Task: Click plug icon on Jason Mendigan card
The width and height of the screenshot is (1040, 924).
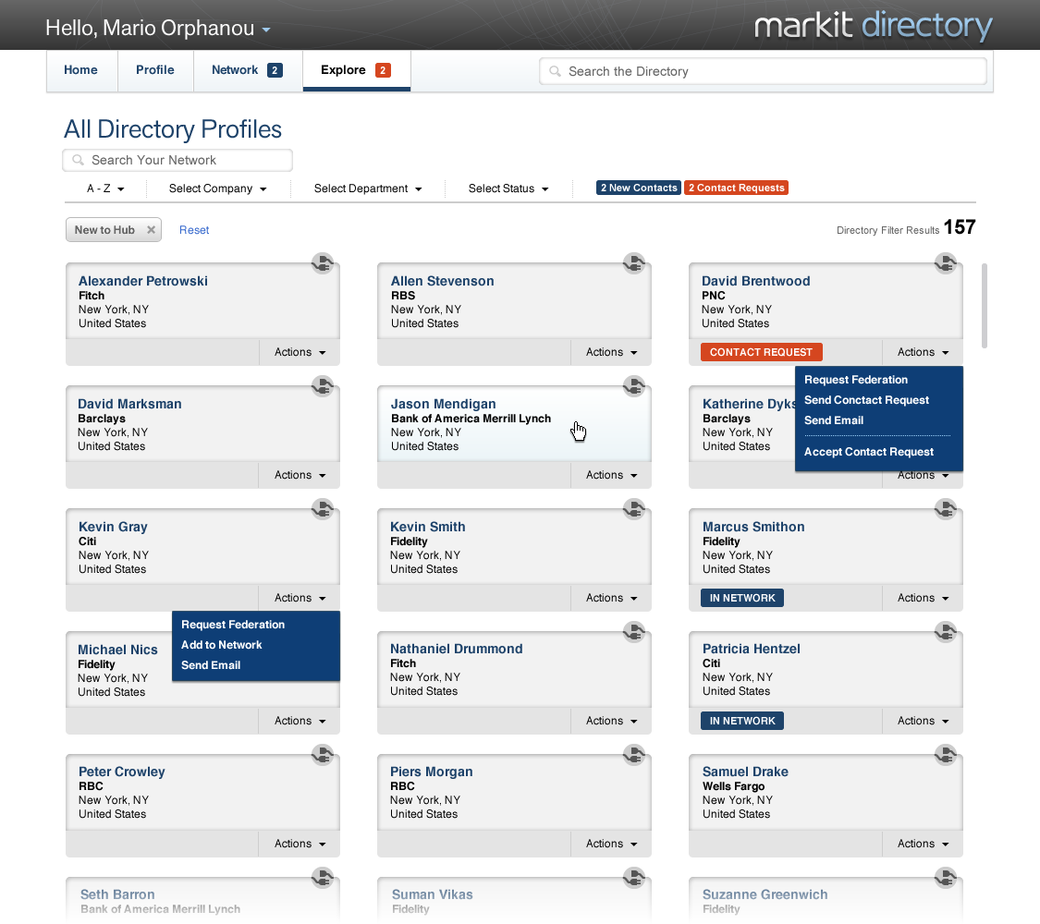Action: [x=633, y=386]
